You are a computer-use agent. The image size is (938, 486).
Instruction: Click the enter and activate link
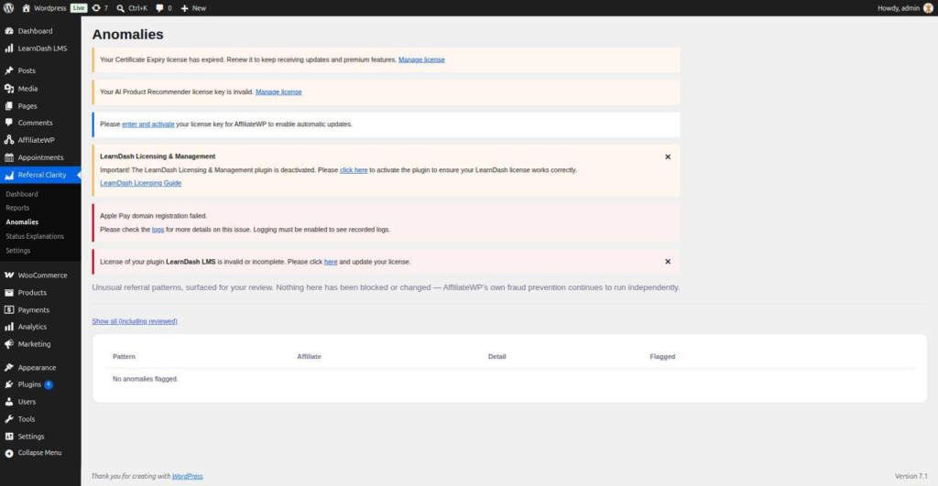click(x=147, y=124)
